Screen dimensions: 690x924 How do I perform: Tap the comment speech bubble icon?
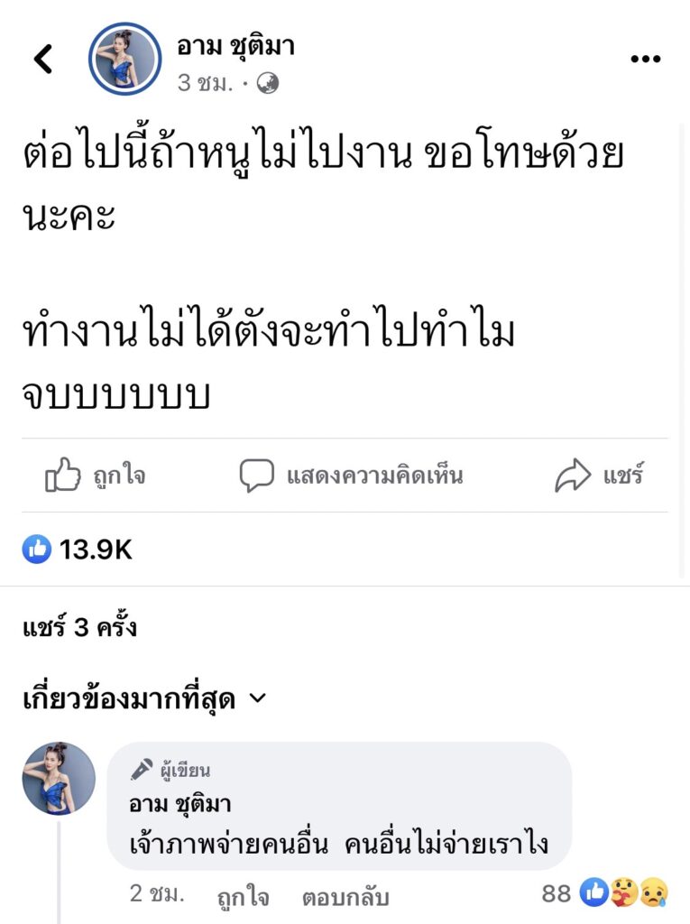tap(256, 476)
